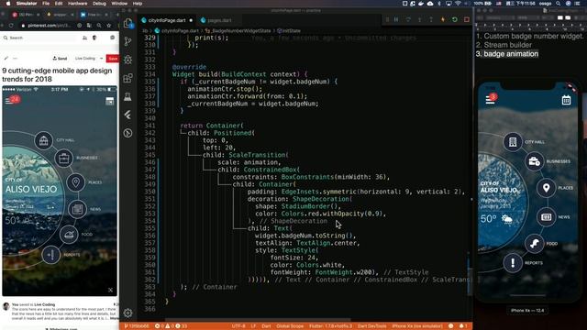Open the Debug menu
This screenshot has height=330, width=587.
click(x=99, y=4)
